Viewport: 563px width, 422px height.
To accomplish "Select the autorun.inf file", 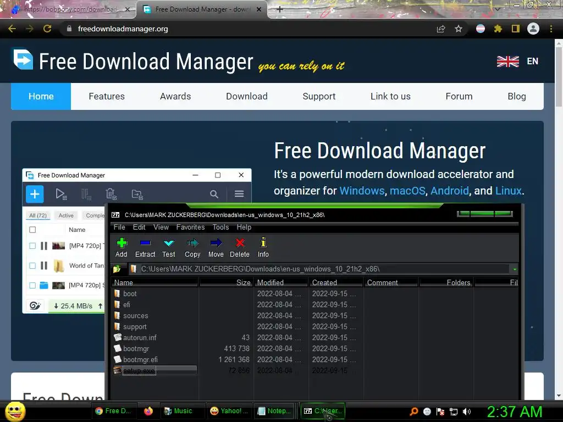I will (x=140, y=338).
